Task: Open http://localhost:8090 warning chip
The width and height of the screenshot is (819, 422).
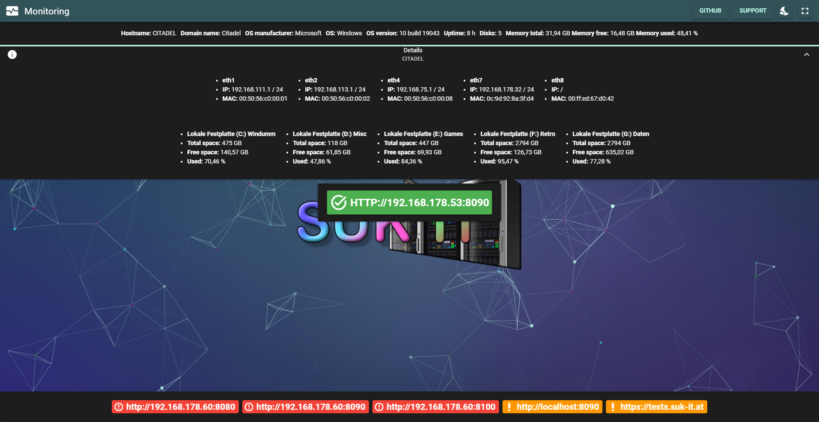Action: (x=552, y=407)
